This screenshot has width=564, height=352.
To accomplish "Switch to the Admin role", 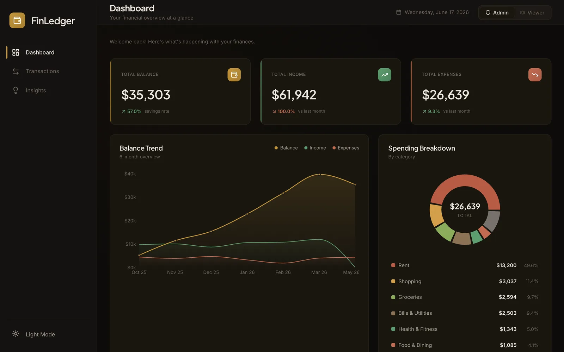I will coord(497,13).
